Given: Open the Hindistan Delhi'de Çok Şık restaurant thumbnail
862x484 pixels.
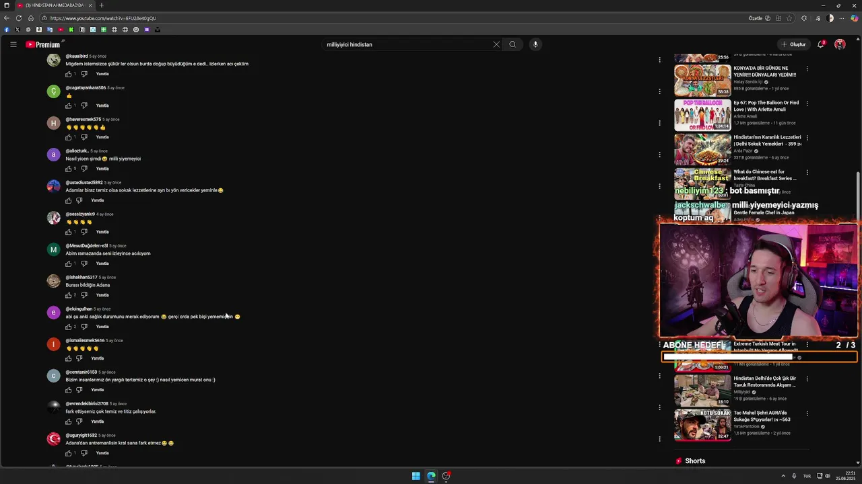Looking at the screenshot, I should tap(702, 391).
